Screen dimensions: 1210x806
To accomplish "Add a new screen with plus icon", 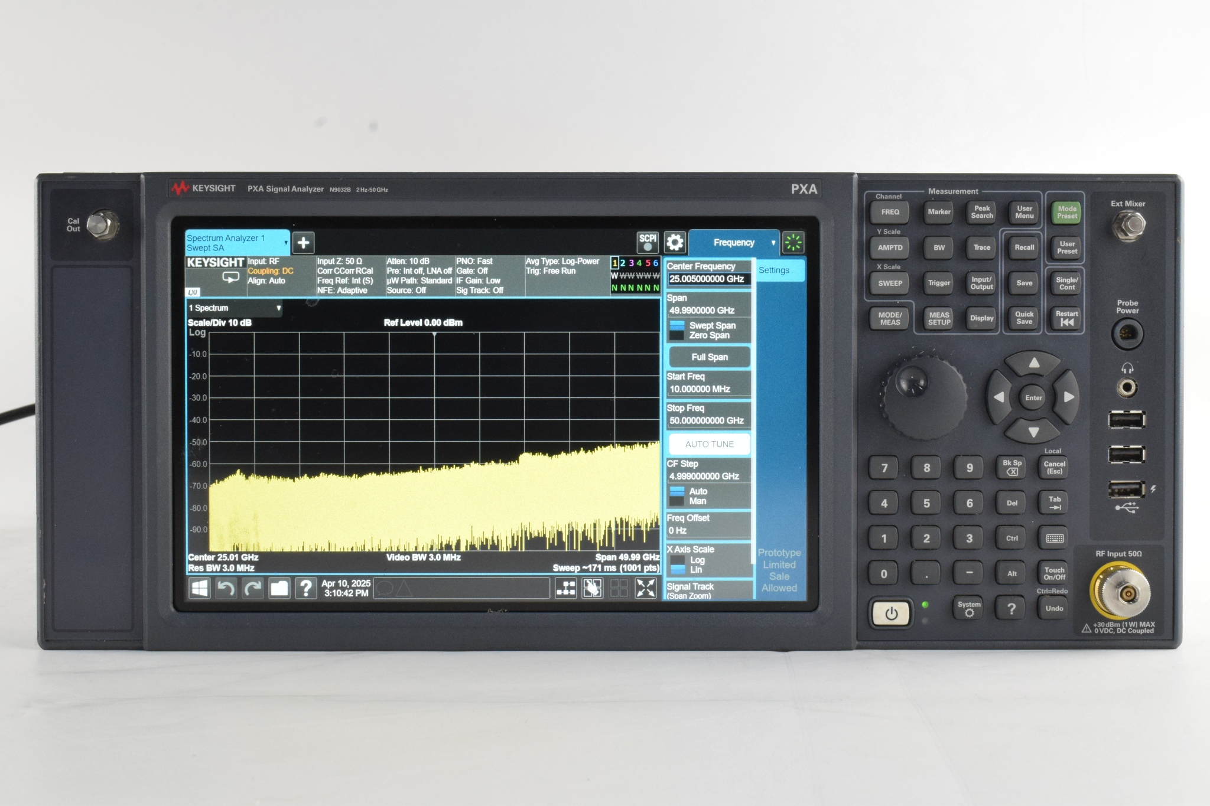I will click(x=303, y=243).
